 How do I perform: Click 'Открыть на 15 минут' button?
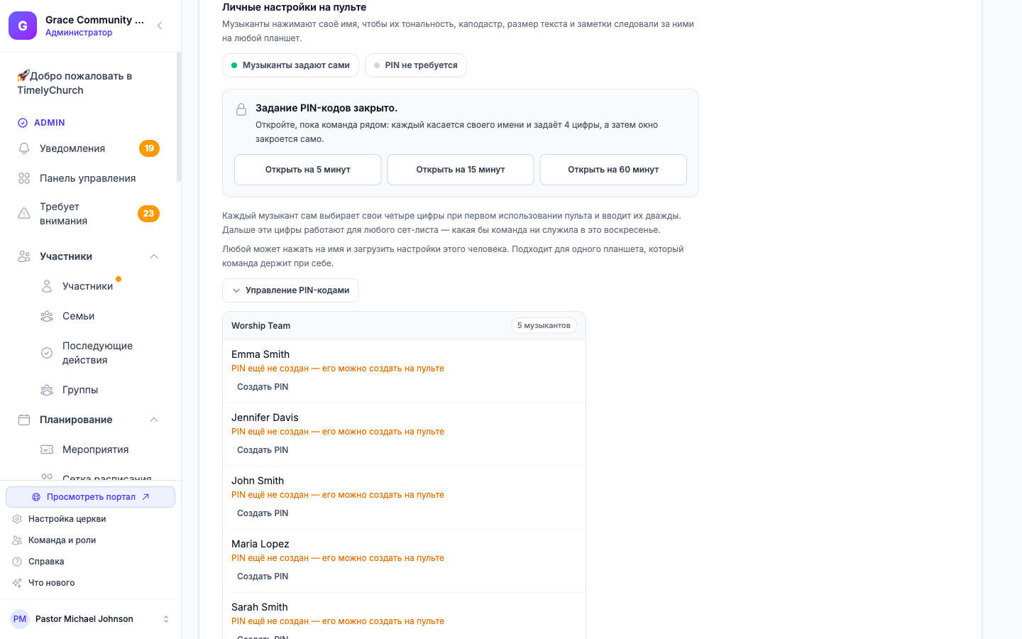click(461, 170)
